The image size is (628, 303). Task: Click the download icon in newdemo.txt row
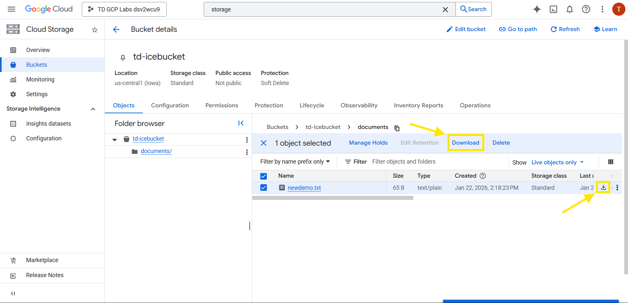pos(603,187)
